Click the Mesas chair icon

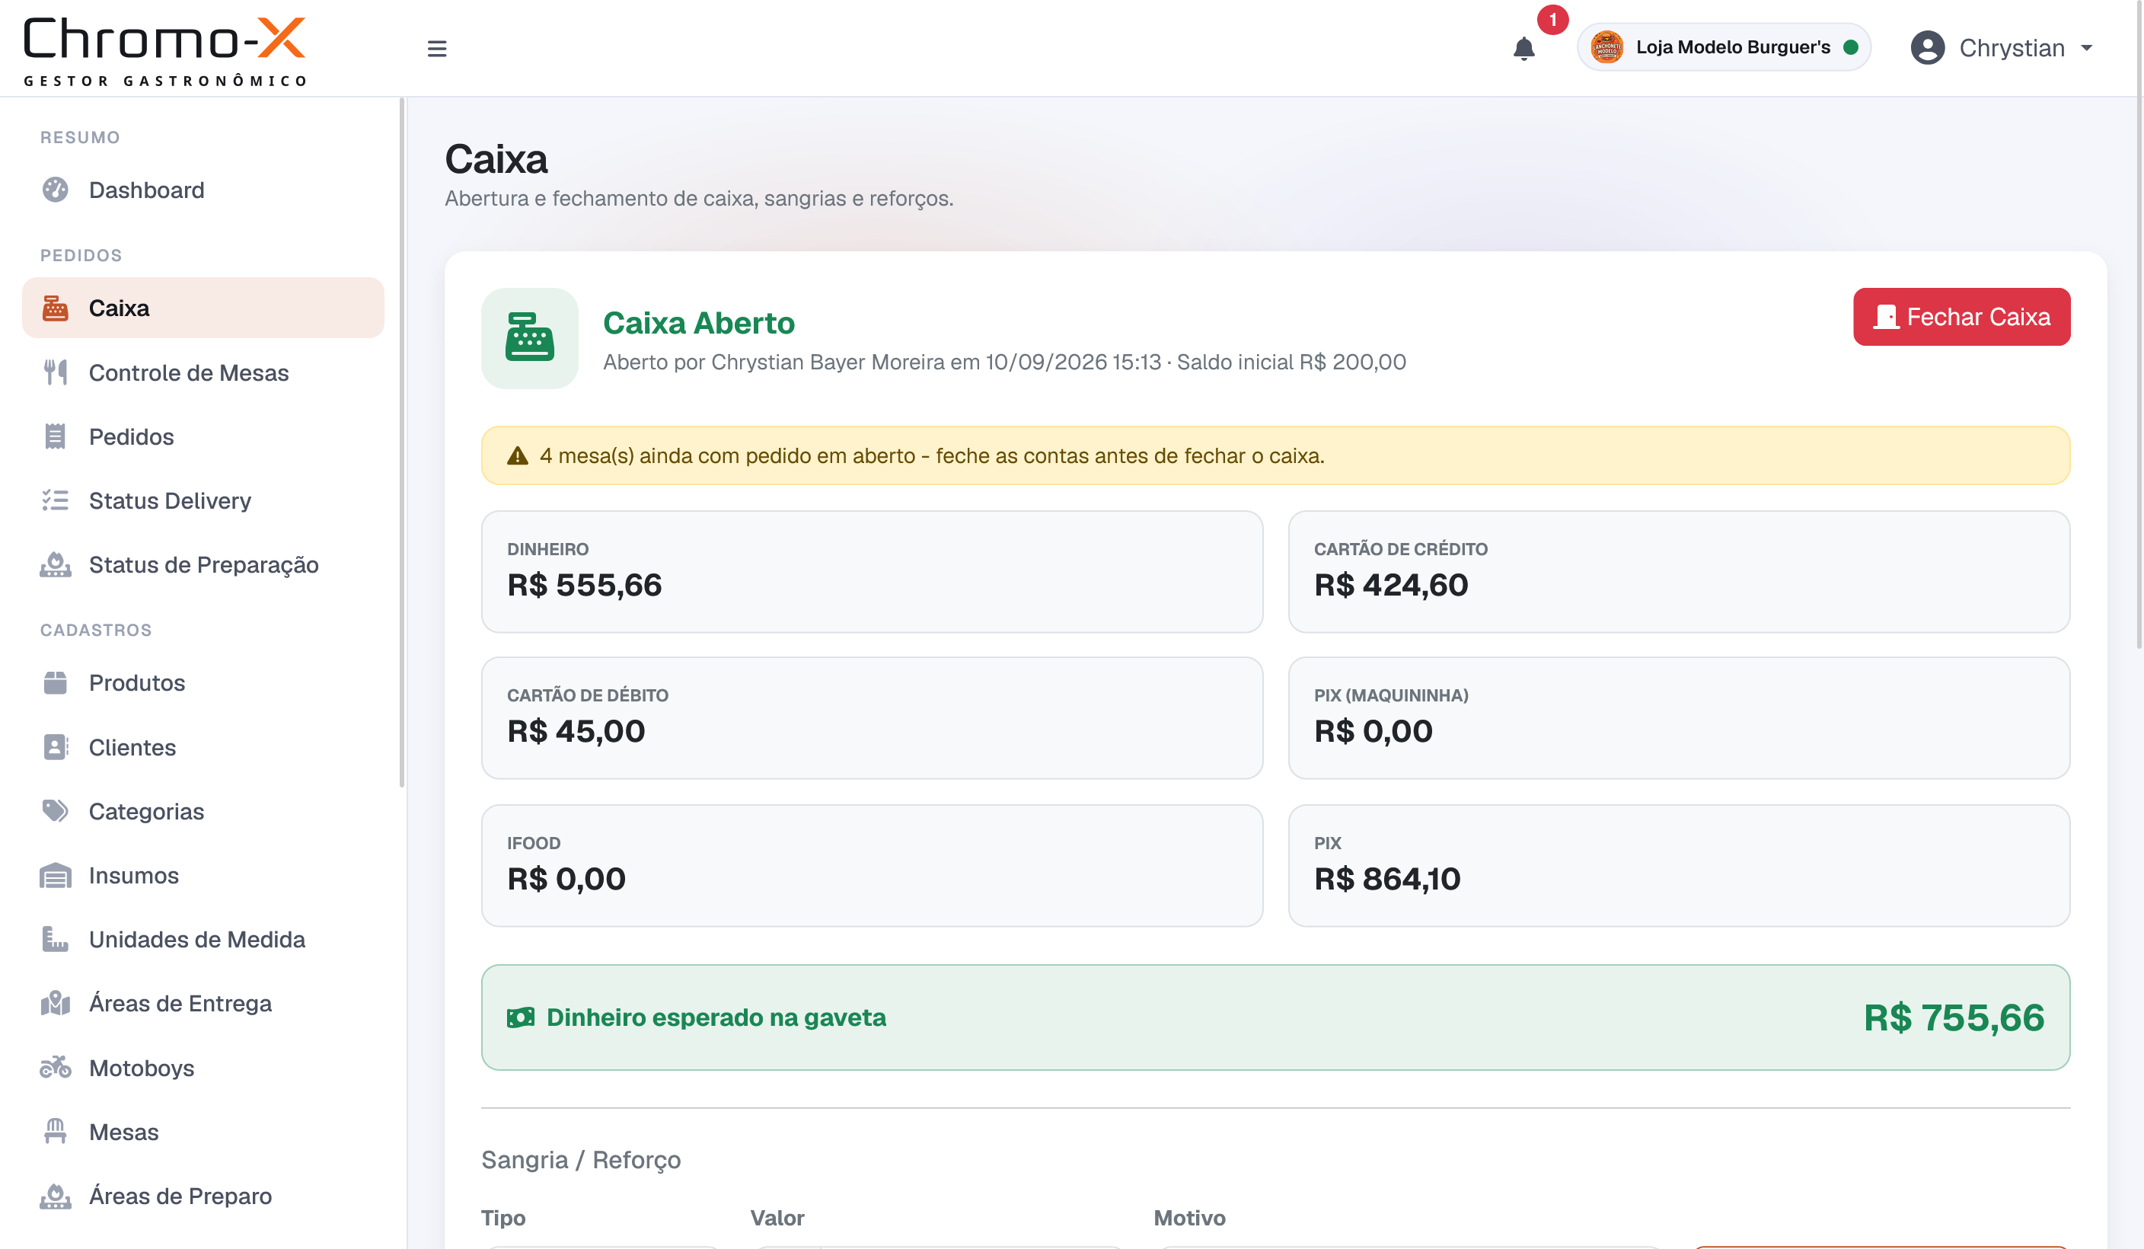point(56,1132)
